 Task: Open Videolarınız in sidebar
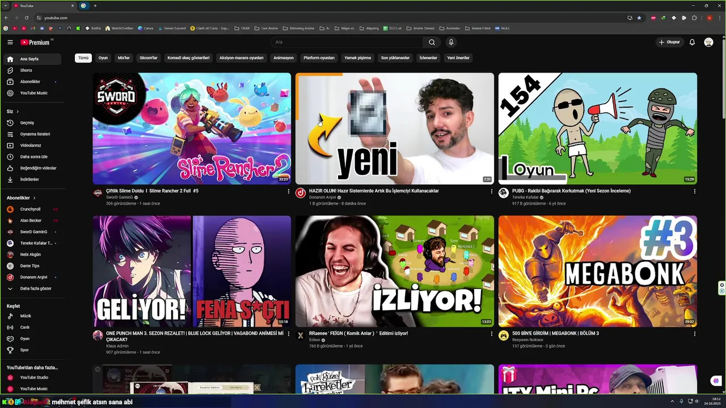34,145
